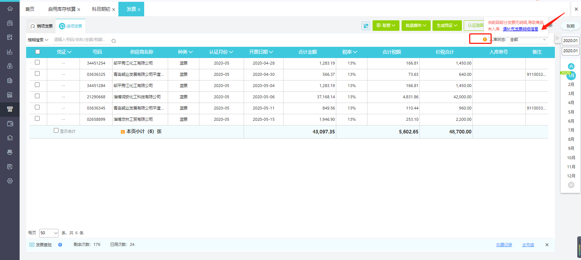Expand the 模糊搜索 dropdown

pyautogui.click(x=38, y=40)
